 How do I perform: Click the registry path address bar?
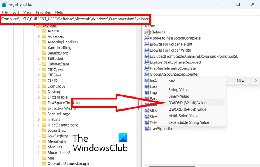tap(75, 19)
